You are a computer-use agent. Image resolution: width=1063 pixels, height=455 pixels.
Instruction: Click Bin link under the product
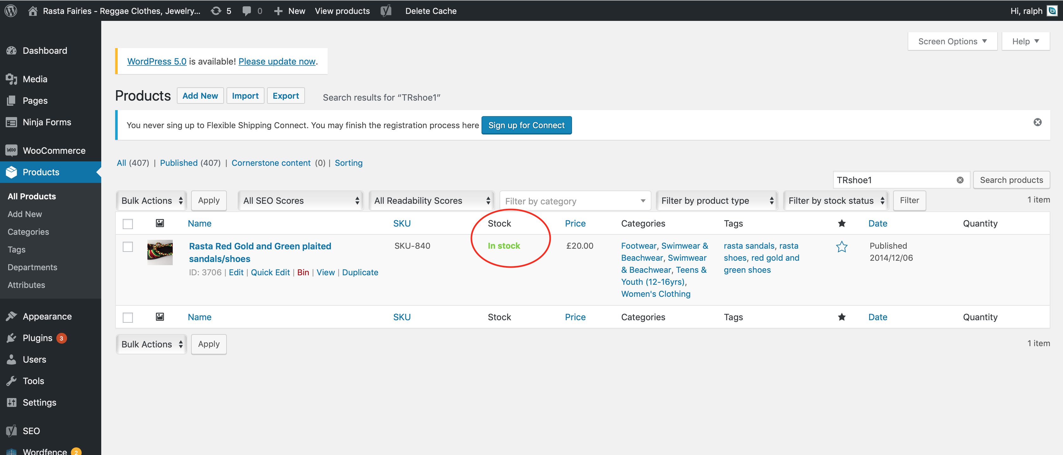click(x=303, y=272)
